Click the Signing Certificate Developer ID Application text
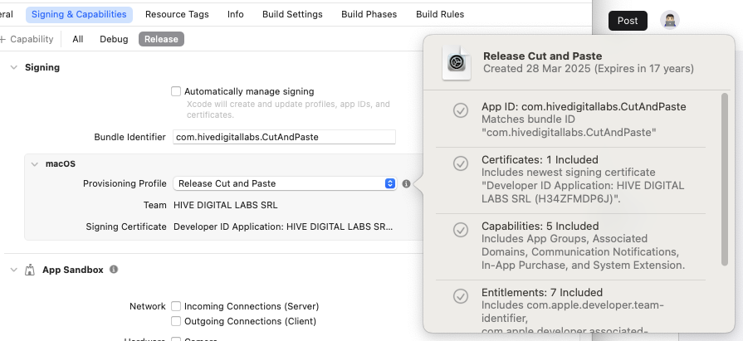This screenshot has width=743, height=341. (x=283, y=227)
